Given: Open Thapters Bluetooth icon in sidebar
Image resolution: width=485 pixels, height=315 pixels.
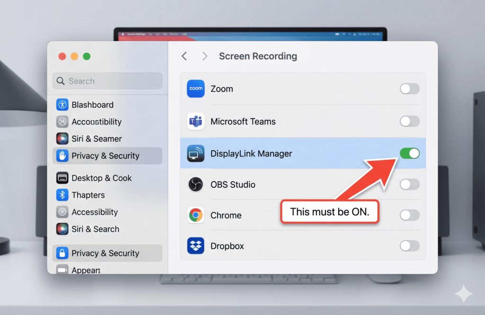Looking at the screenshot, I should [x=62, y=195].
